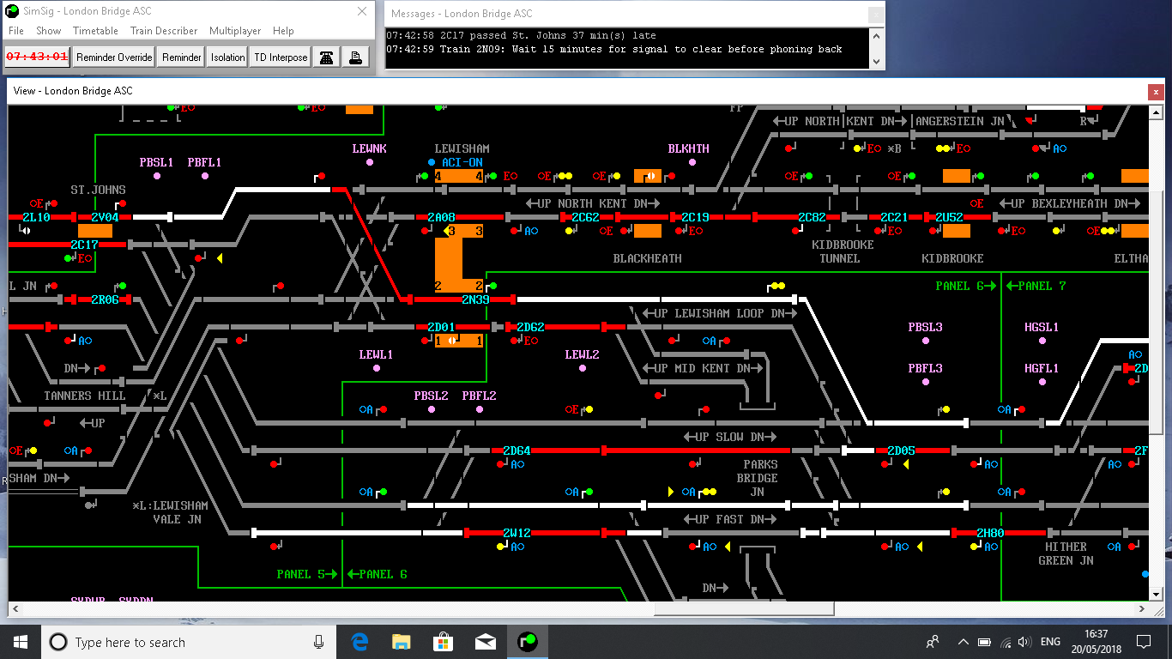1172x659 pixels.
Task: Click the microphone icon in taskbar search
Action: [319, 642]
